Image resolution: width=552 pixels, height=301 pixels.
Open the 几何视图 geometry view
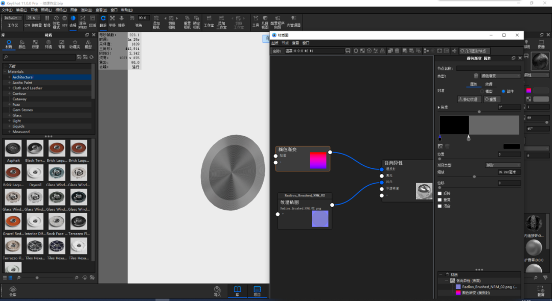[x=265, y=22]
